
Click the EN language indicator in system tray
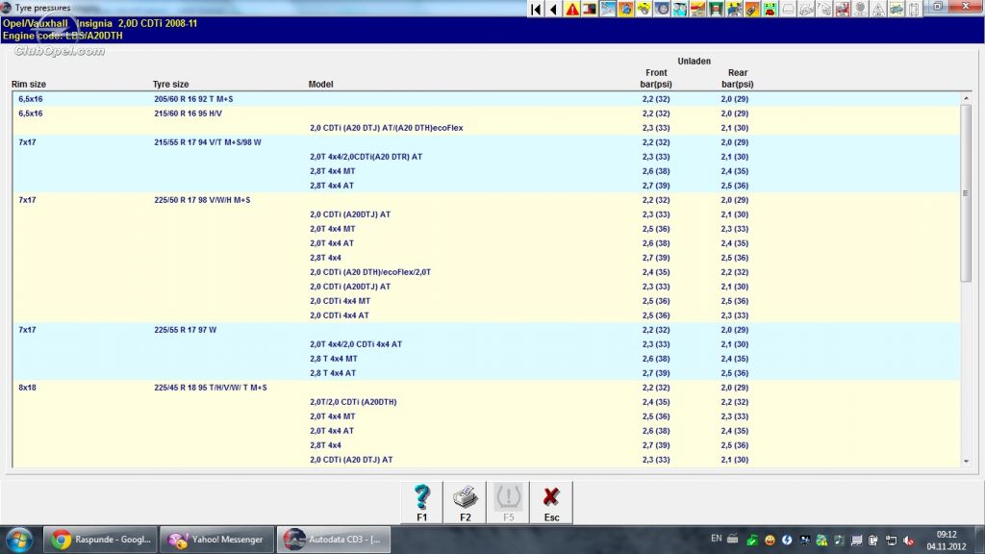point(716,539)
